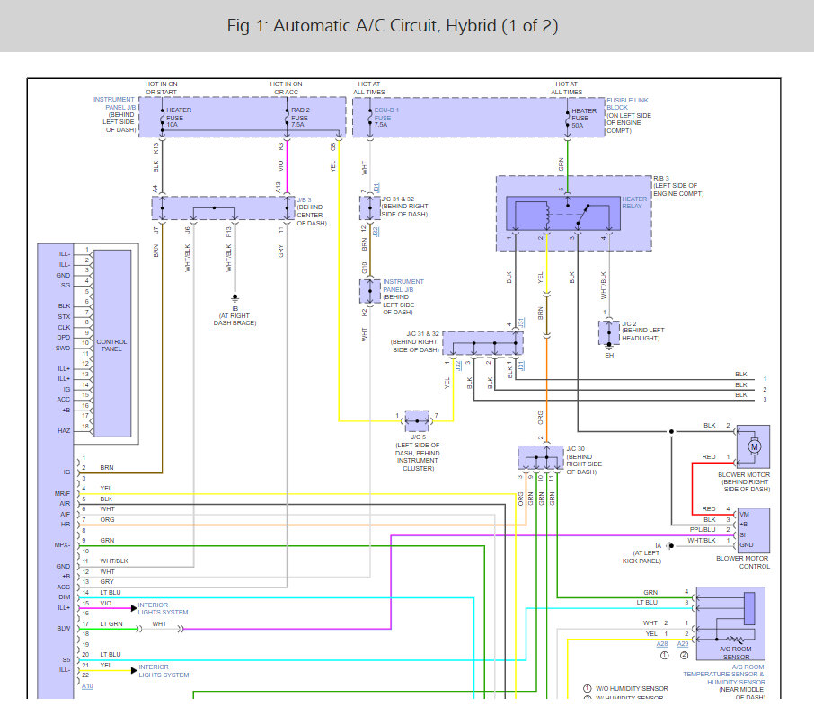
Task: Click the heater relay switch block
Action: (x=563, y=213)
